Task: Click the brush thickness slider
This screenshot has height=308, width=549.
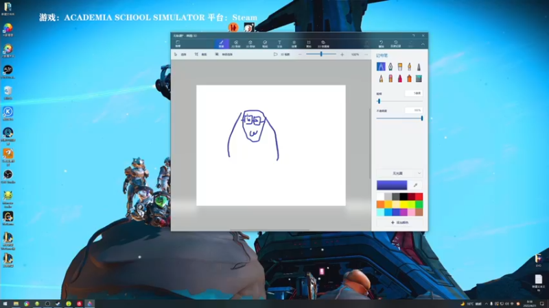Action: point(399,101)
